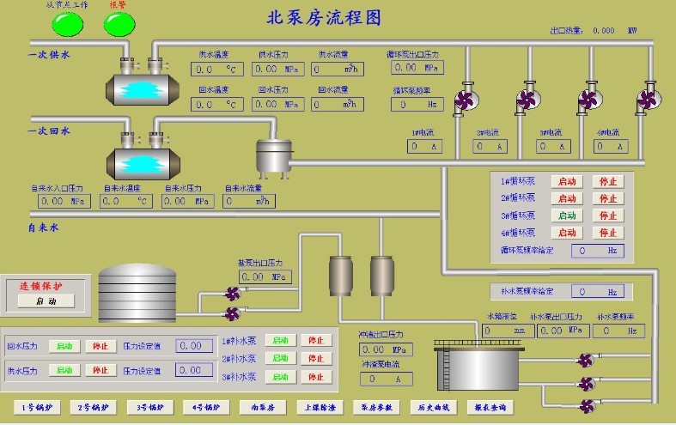The width and height of the screenshot is (676, 425).
Task: Click the green 报警 alarm indicator lamp
Action: coord(119,24)
